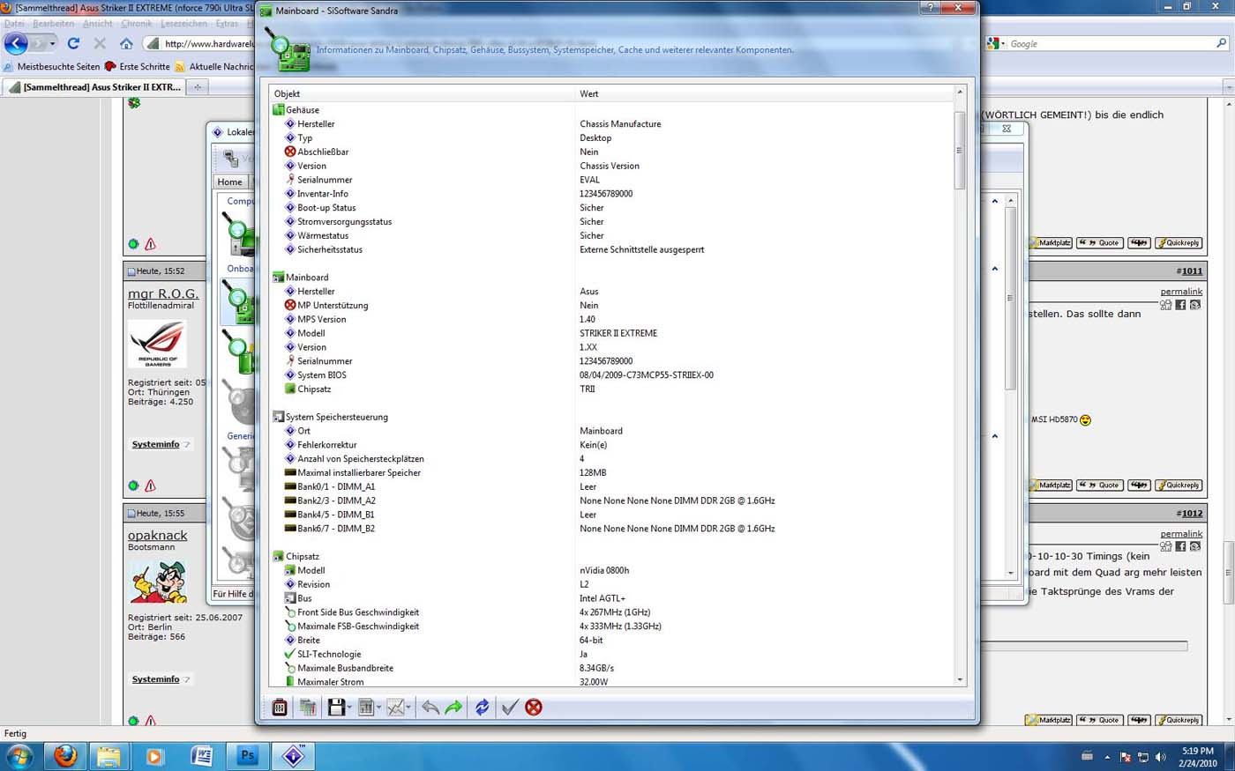Viewport: 1235px width, 771px height.
Task: Open the Ansicht menu
Action: click(97, 24)
